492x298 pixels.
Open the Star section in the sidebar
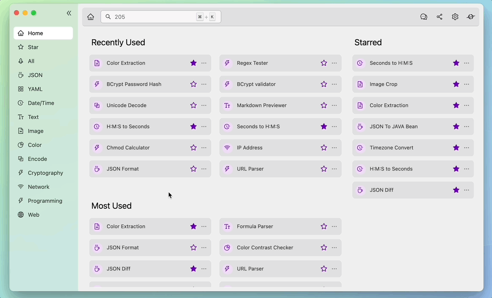coord(43,47)
